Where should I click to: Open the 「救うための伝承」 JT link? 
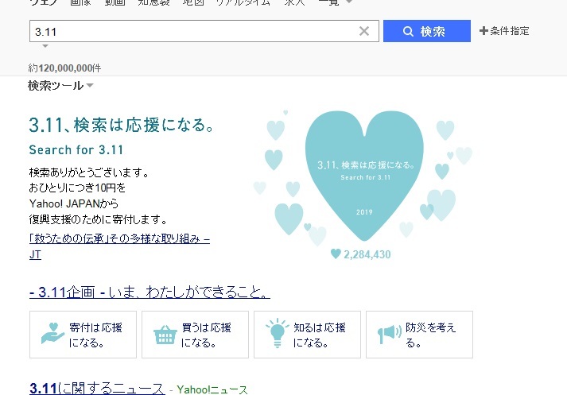tap(119, 246)
